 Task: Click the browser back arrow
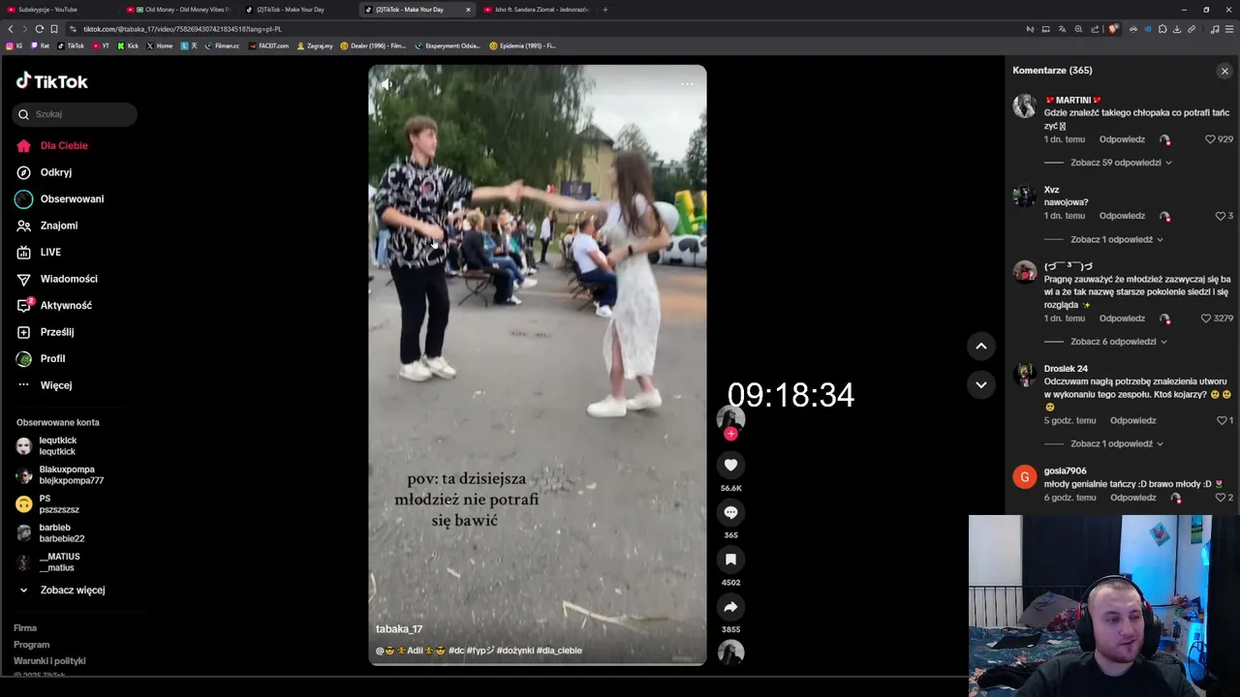(x=11, y=29)
